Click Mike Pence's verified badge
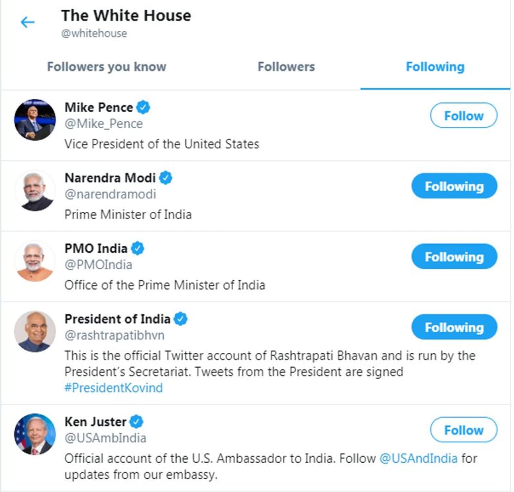Screen dimensions: 514x492 [143, 107]
